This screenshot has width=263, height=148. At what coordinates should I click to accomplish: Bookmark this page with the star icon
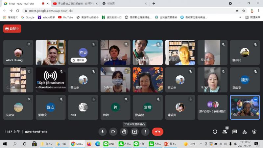244,11
